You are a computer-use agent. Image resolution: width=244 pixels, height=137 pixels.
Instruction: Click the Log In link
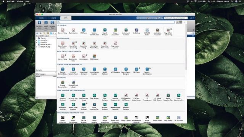pos(192,18)
